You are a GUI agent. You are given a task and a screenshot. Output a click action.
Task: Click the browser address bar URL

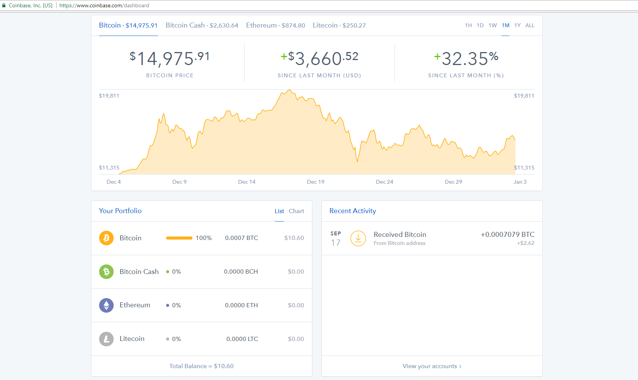tap(104, 5)
